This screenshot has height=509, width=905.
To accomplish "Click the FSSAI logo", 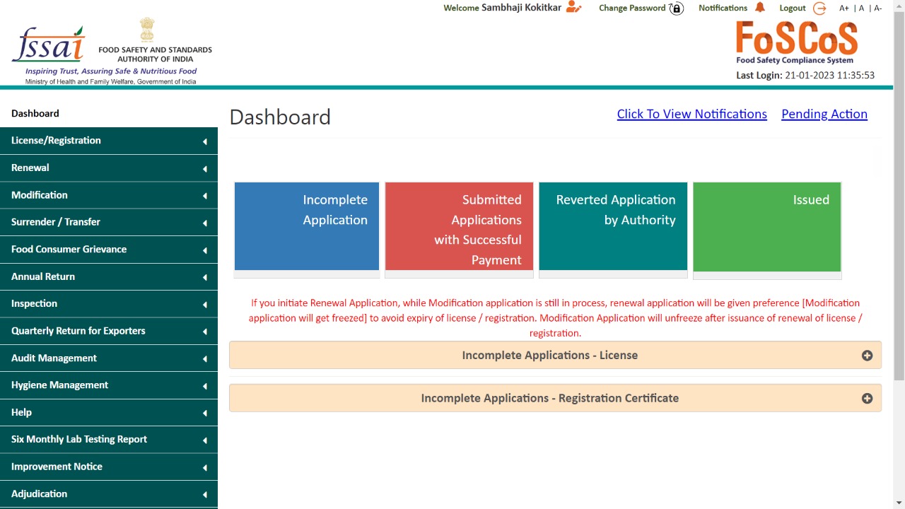I will 48,45.
